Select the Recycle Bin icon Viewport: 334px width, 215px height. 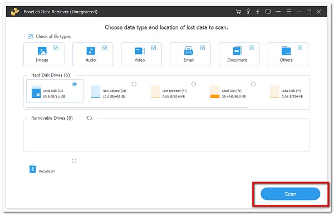pyautogui.click(x=32, y=169)
